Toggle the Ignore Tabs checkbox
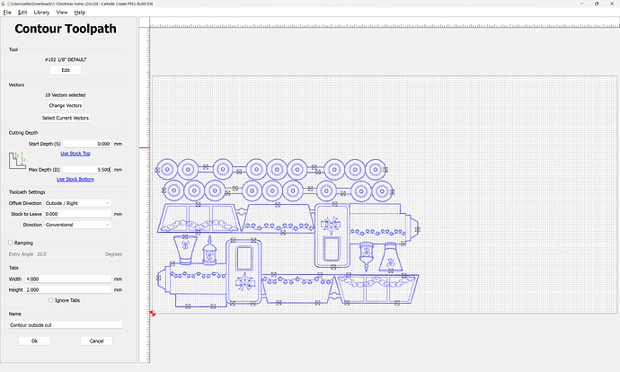Screen dimensions: 620x372 coord(49,298)
